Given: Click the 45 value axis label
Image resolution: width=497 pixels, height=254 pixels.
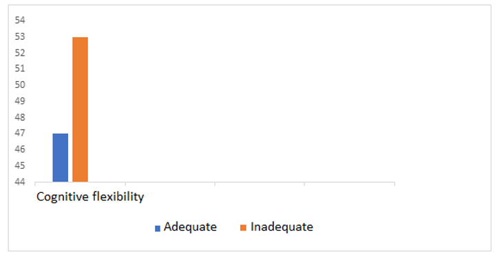Looking at the screenshot, I should 20,166.
